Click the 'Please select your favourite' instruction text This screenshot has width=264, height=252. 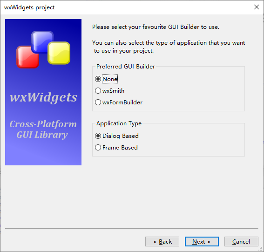click(156, 27)
